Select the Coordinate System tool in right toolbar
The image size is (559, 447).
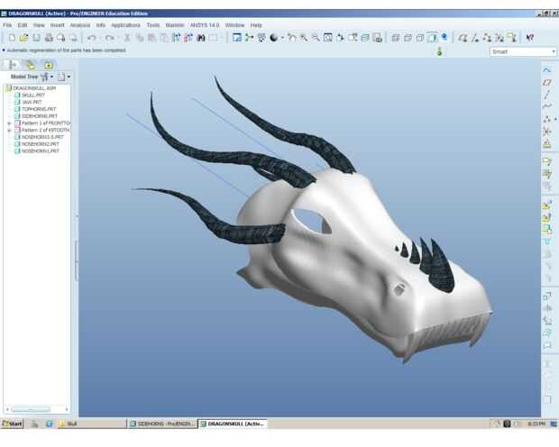coord(547,132)
